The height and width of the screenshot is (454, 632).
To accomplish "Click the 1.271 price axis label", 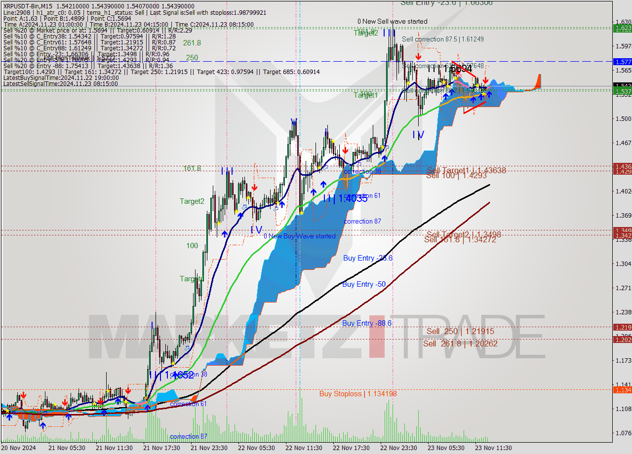I will 623,288.
